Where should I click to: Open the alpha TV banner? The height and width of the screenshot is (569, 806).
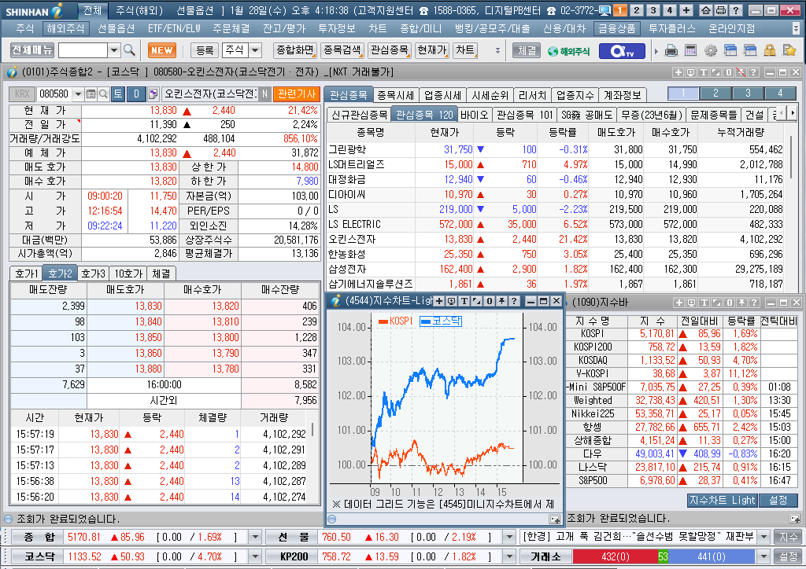click(x=622, y=51)
